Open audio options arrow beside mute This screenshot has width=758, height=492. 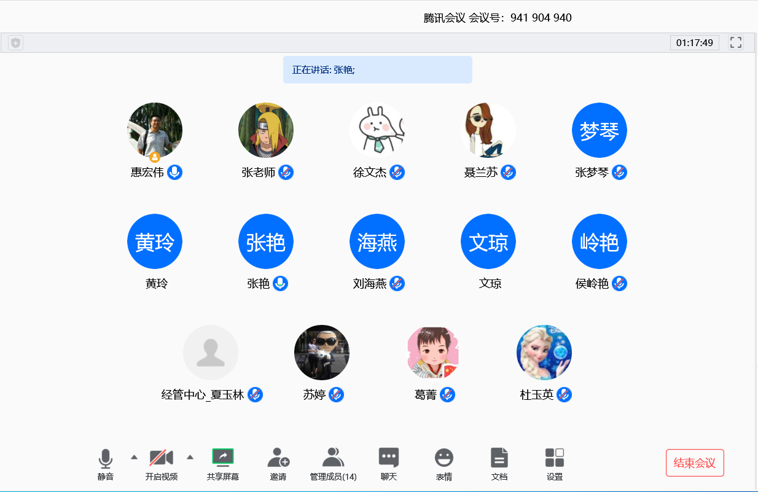point(134,457)
